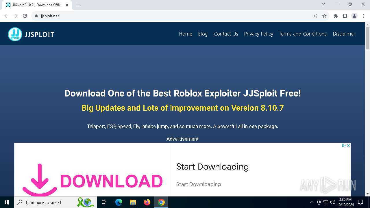Open the Disclaimer page
The height and width of the screenshot is (208, 370).
[344, 34]
